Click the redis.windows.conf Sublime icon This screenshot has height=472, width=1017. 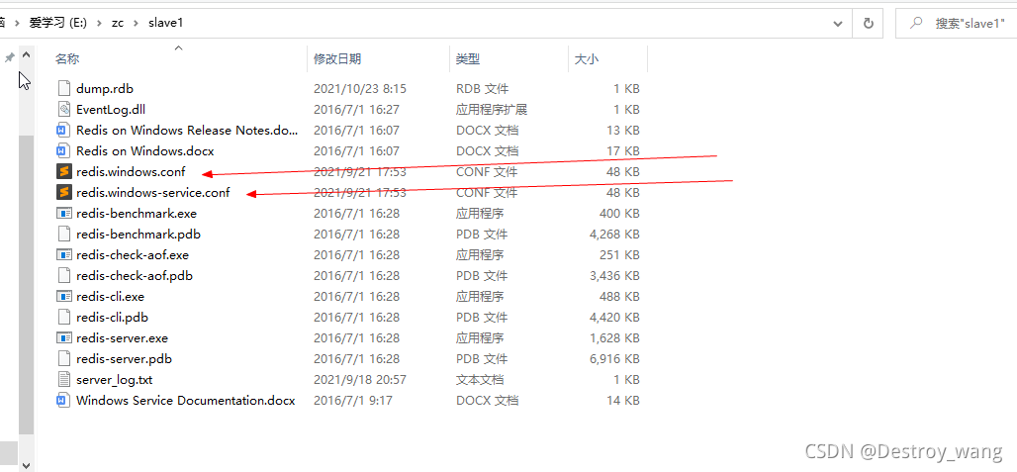tap(63, 172)
